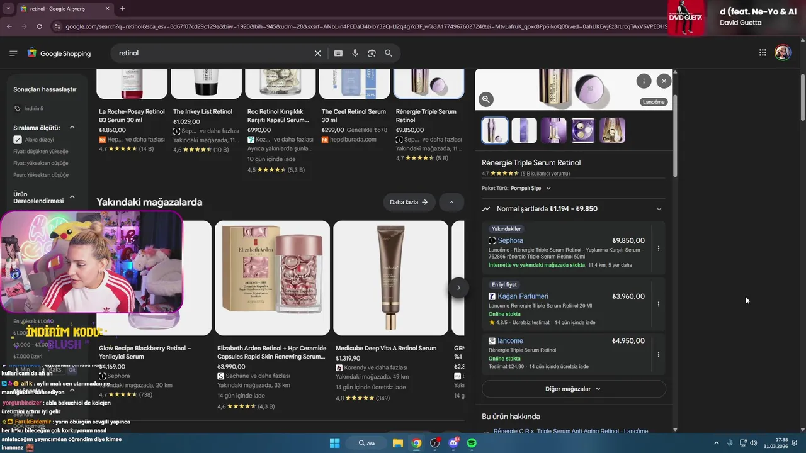The height and width of the screenshot is (453, 806).
Task: Focus the retinol search input field
Action: pyautogui.click(x=214, y=53)
